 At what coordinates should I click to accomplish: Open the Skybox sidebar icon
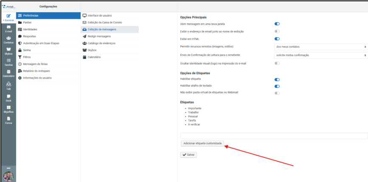[x=8, y=50]
